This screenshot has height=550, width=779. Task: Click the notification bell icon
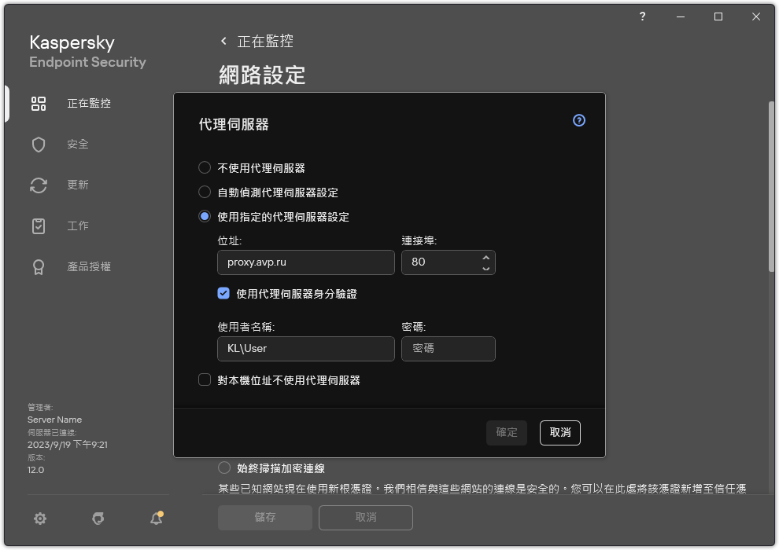[x=156, y=519]
